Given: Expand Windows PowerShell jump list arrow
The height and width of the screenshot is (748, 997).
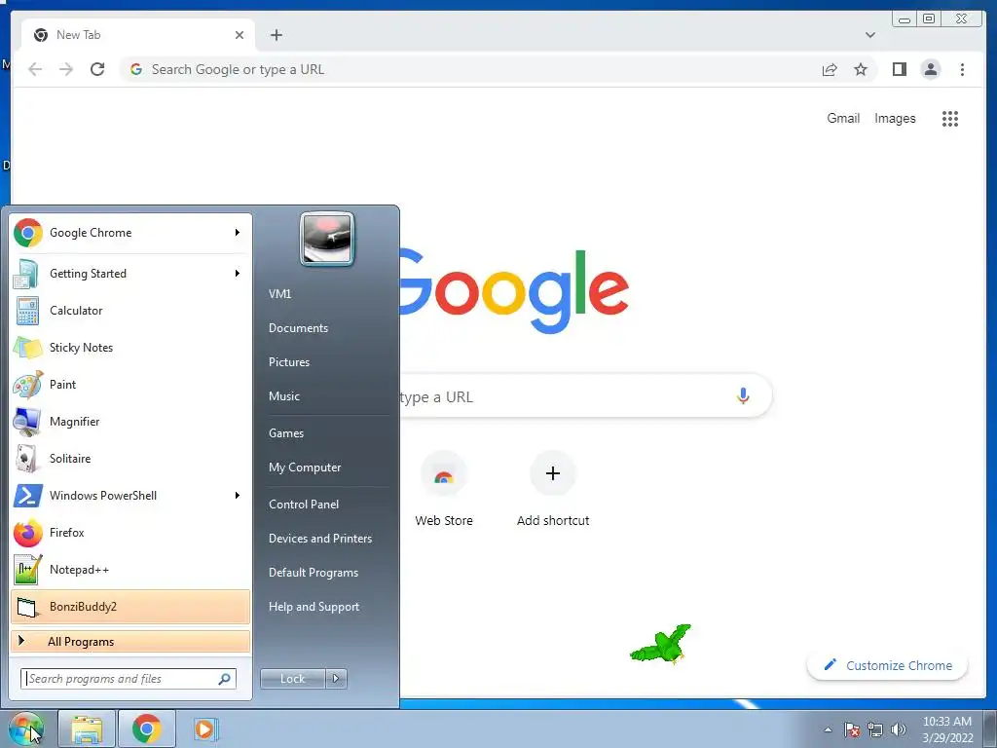Looking at the screenshot, I should coord(238,496).
